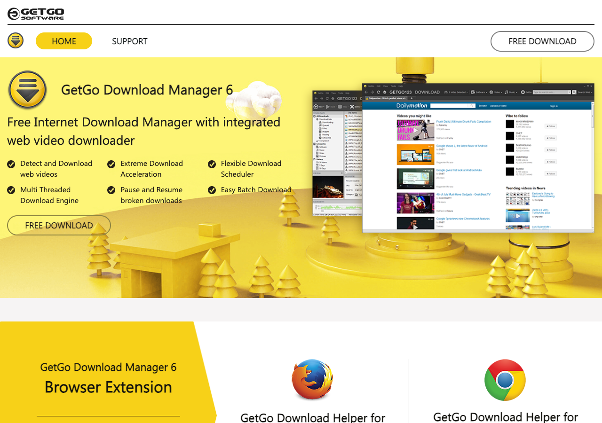
Task: Toggle the checkmark beside Detect and Download web videos
Action: [x=11, y=164]
